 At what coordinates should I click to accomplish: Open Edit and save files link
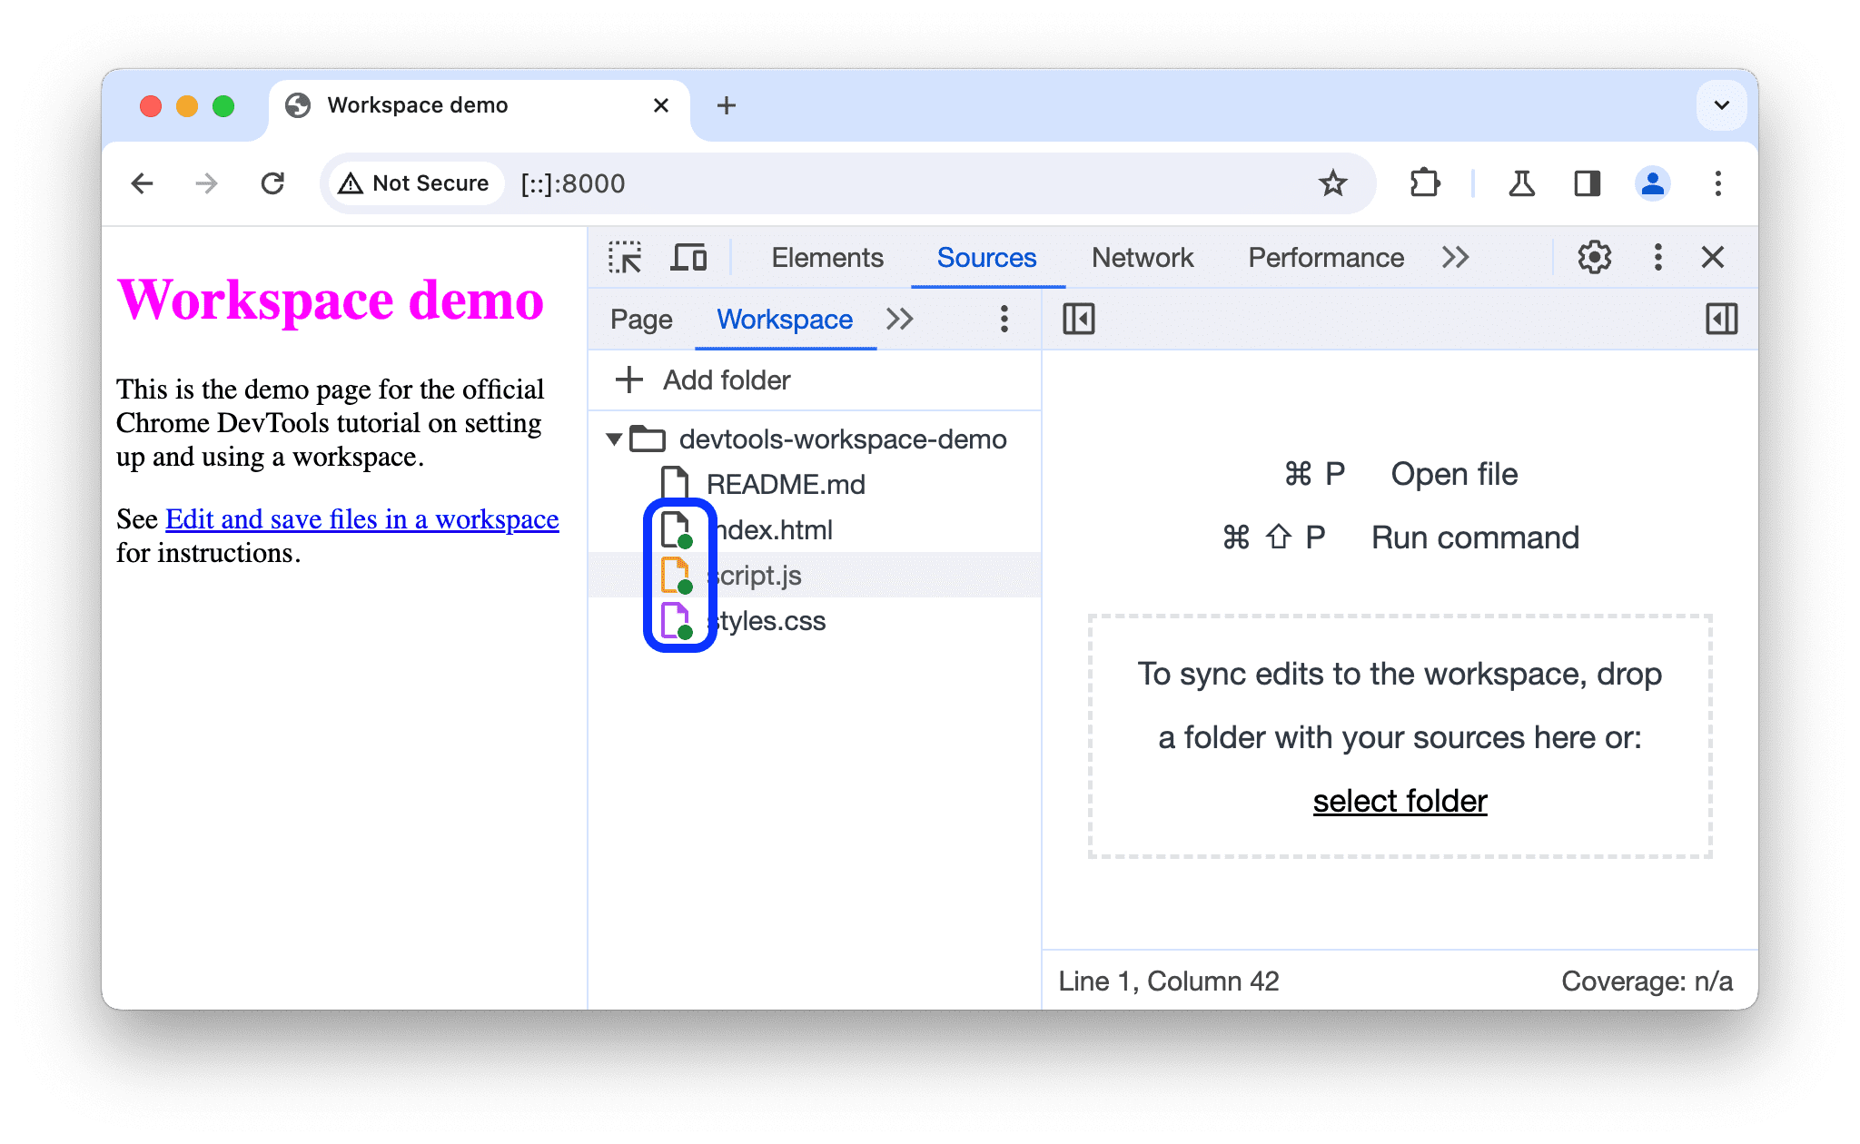[360, 518]
